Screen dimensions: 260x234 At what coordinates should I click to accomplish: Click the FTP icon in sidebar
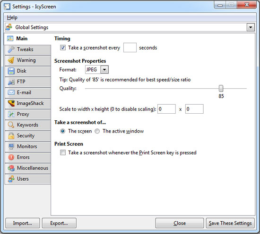(11, 82)
